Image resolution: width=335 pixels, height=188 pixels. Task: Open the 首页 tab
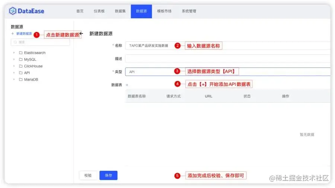click(80, 11)
